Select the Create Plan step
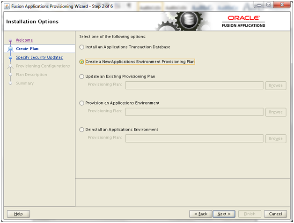 click(27, 49)
